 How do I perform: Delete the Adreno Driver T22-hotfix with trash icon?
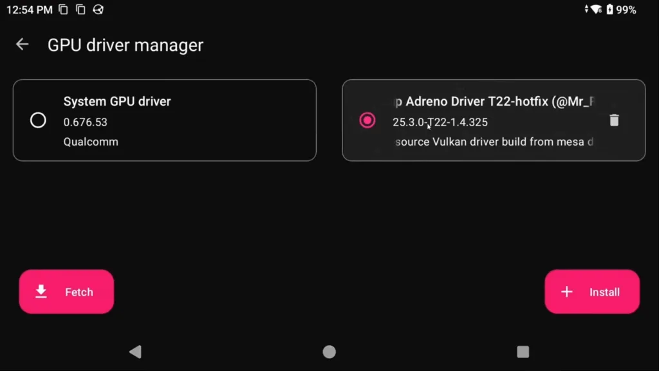tap(614, 120)
